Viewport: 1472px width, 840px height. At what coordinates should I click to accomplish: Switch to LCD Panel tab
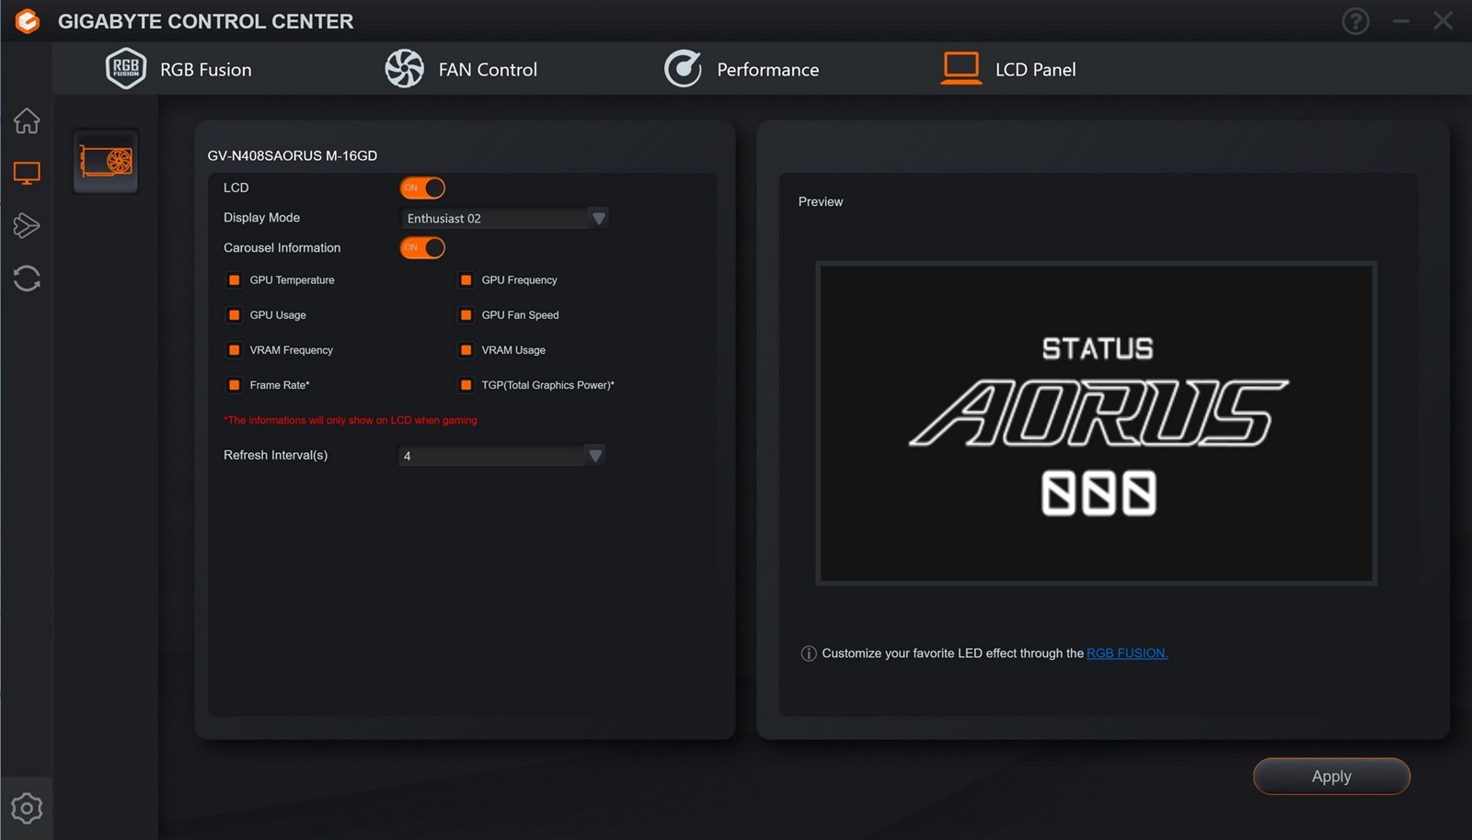(1008, 69)
